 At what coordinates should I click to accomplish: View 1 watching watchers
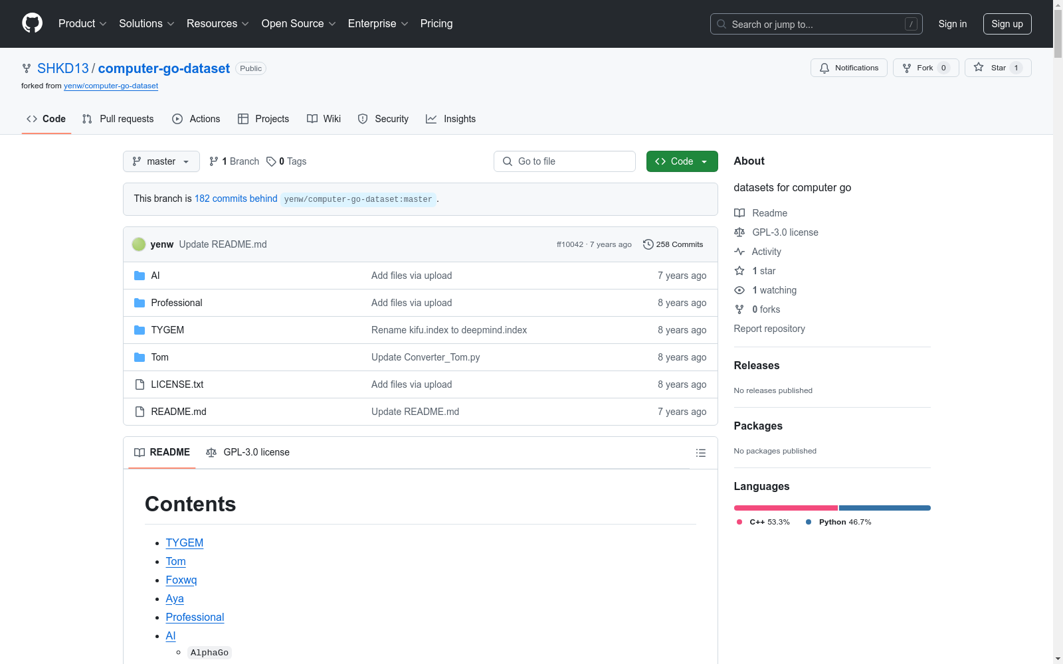765,290
